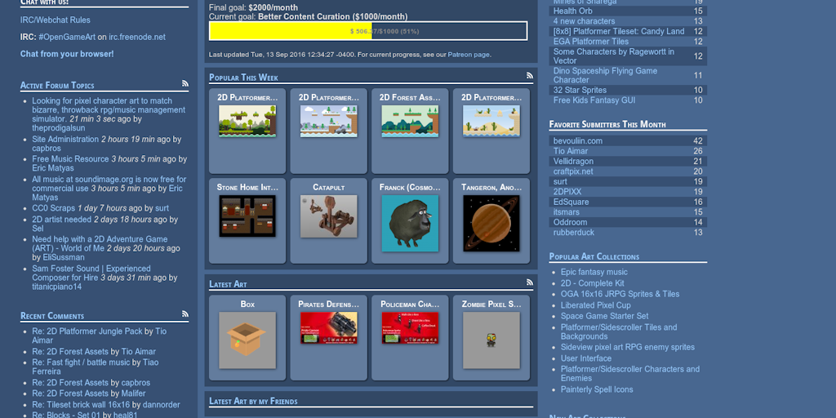Open irc.freenode.net link

137,38
